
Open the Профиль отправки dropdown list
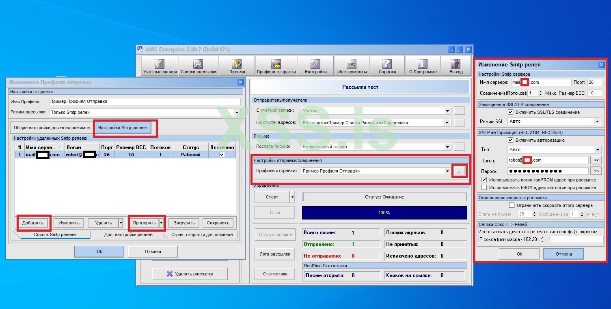tap(447, 171)
